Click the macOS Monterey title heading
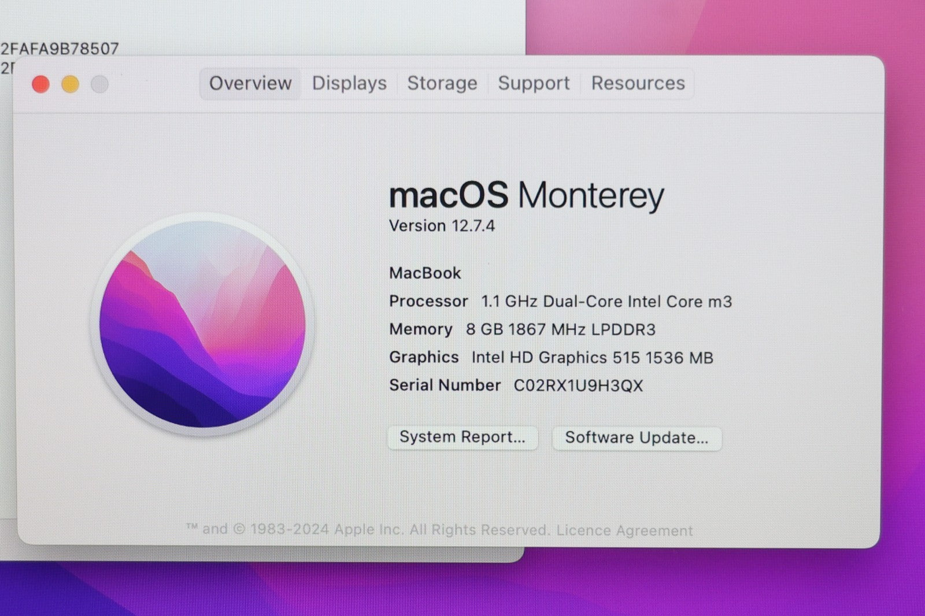Viewport: 925px width, 616px height. [526, 195]
